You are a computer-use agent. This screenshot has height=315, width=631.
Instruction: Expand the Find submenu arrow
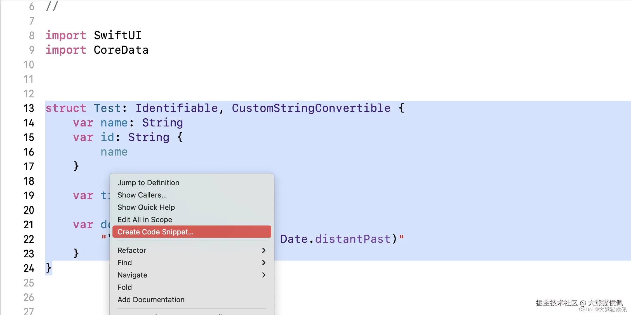263,263
